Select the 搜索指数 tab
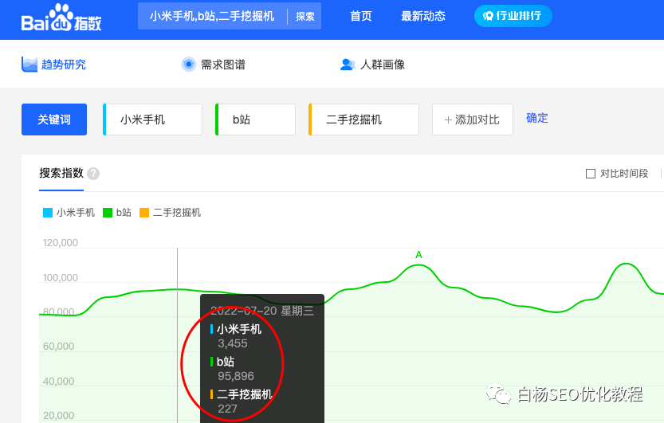The image size is (664, 423). [61, 174]
